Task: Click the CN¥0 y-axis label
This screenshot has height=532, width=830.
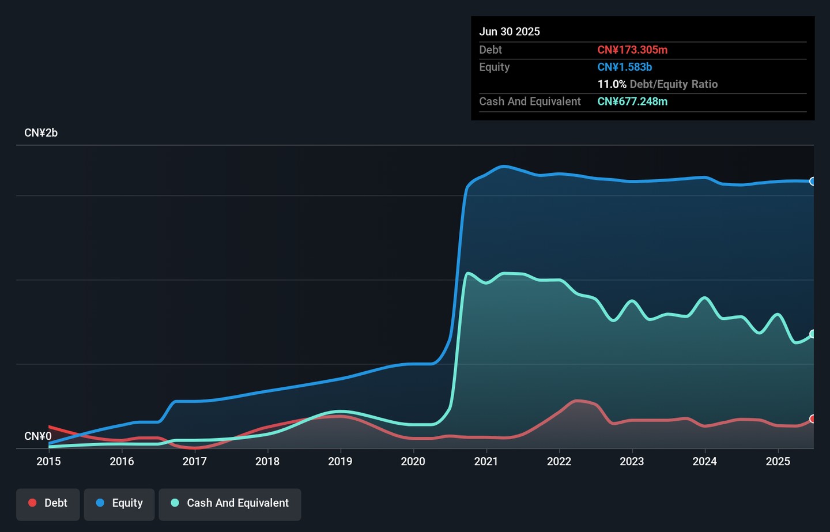Action: tap(38, 436)
